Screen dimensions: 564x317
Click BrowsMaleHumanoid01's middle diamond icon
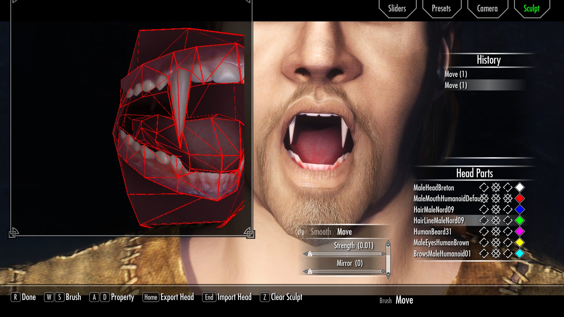click(x=496, y=254)
